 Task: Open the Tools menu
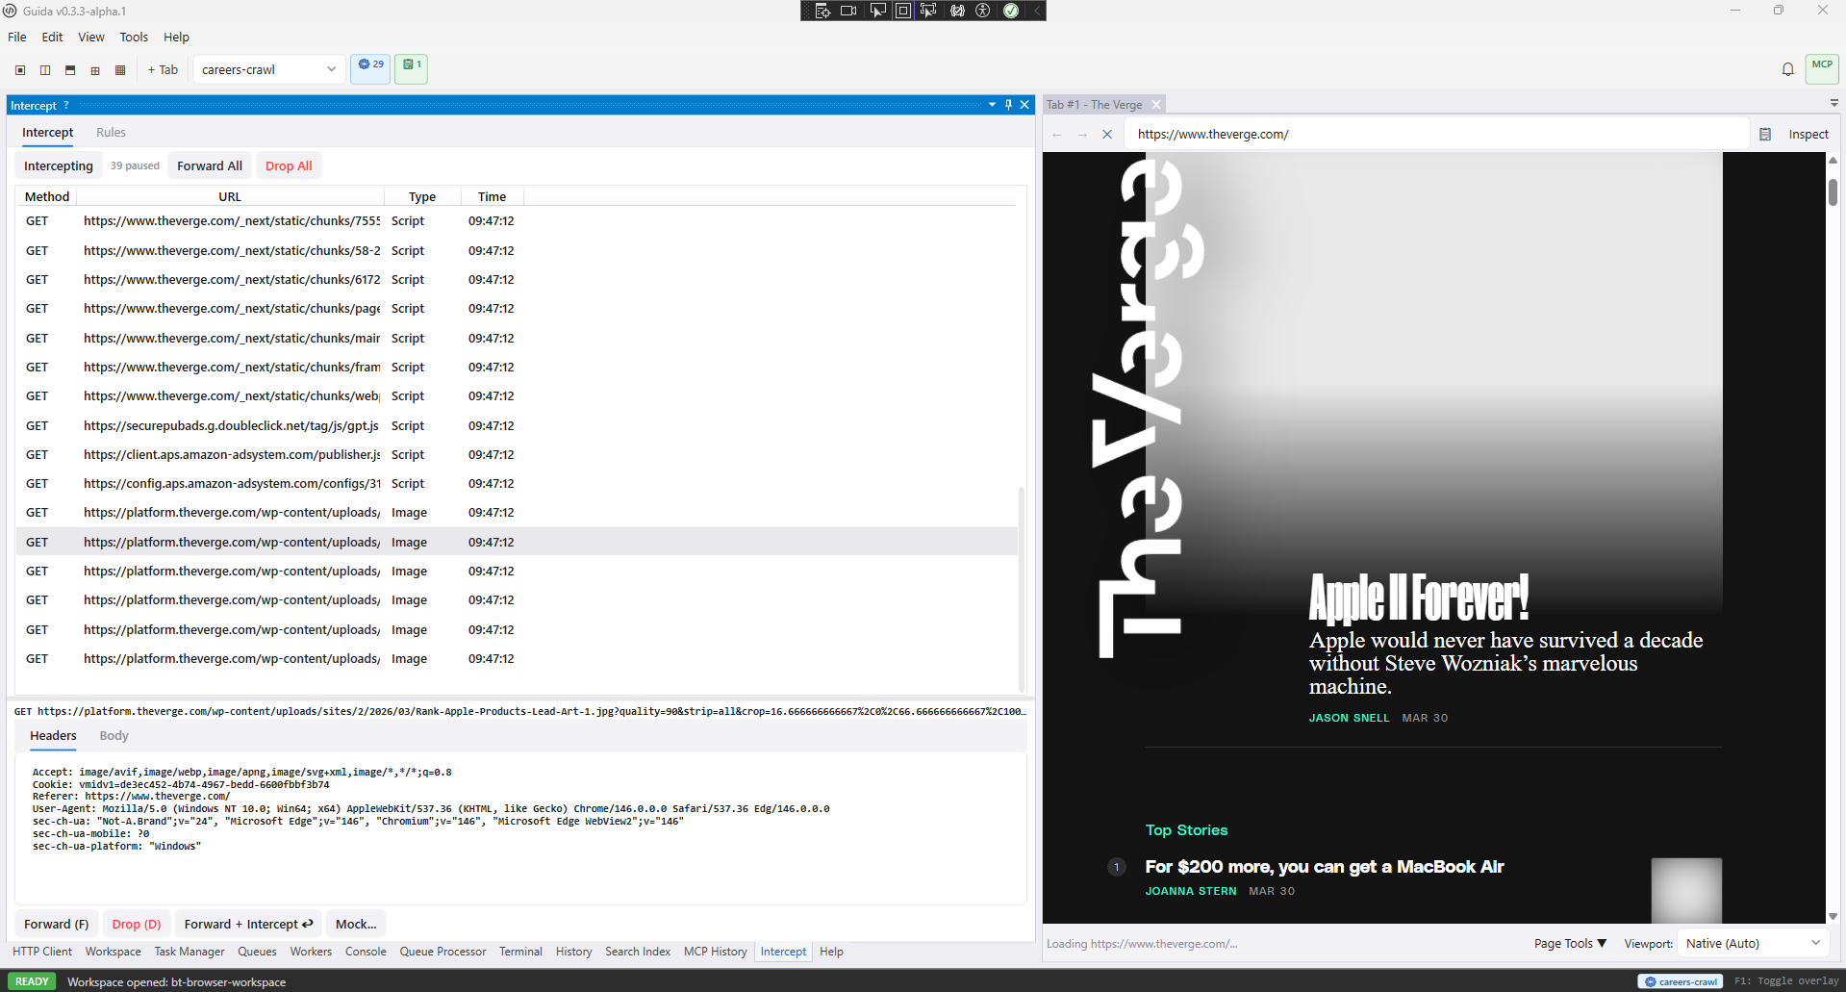coord(134,37)
